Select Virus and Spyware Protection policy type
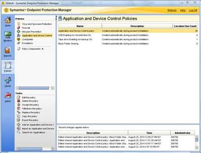The height and width of the screenshot is (153, 201). 37,24
